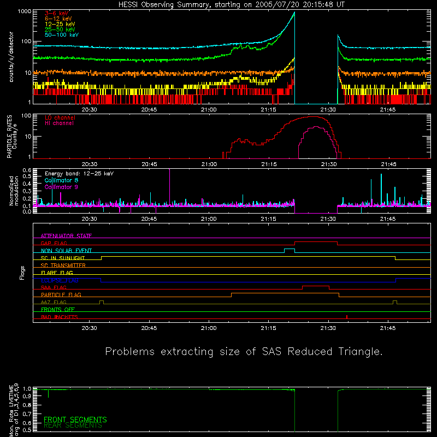
Task: Click the SAS Reduced Triangle problem message
Action: 244,352
